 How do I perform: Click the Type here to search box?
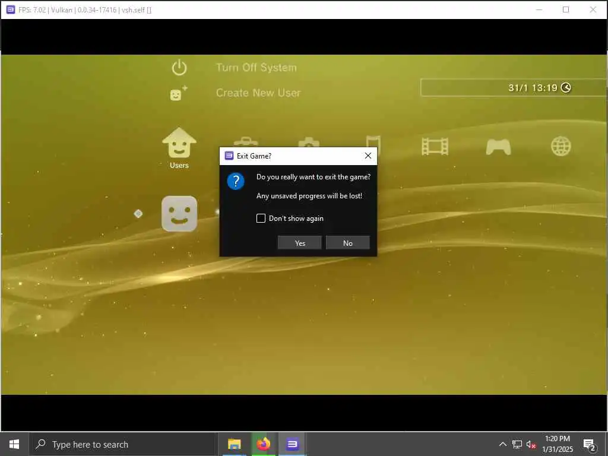pyautogui.click(x=123, y=444)
